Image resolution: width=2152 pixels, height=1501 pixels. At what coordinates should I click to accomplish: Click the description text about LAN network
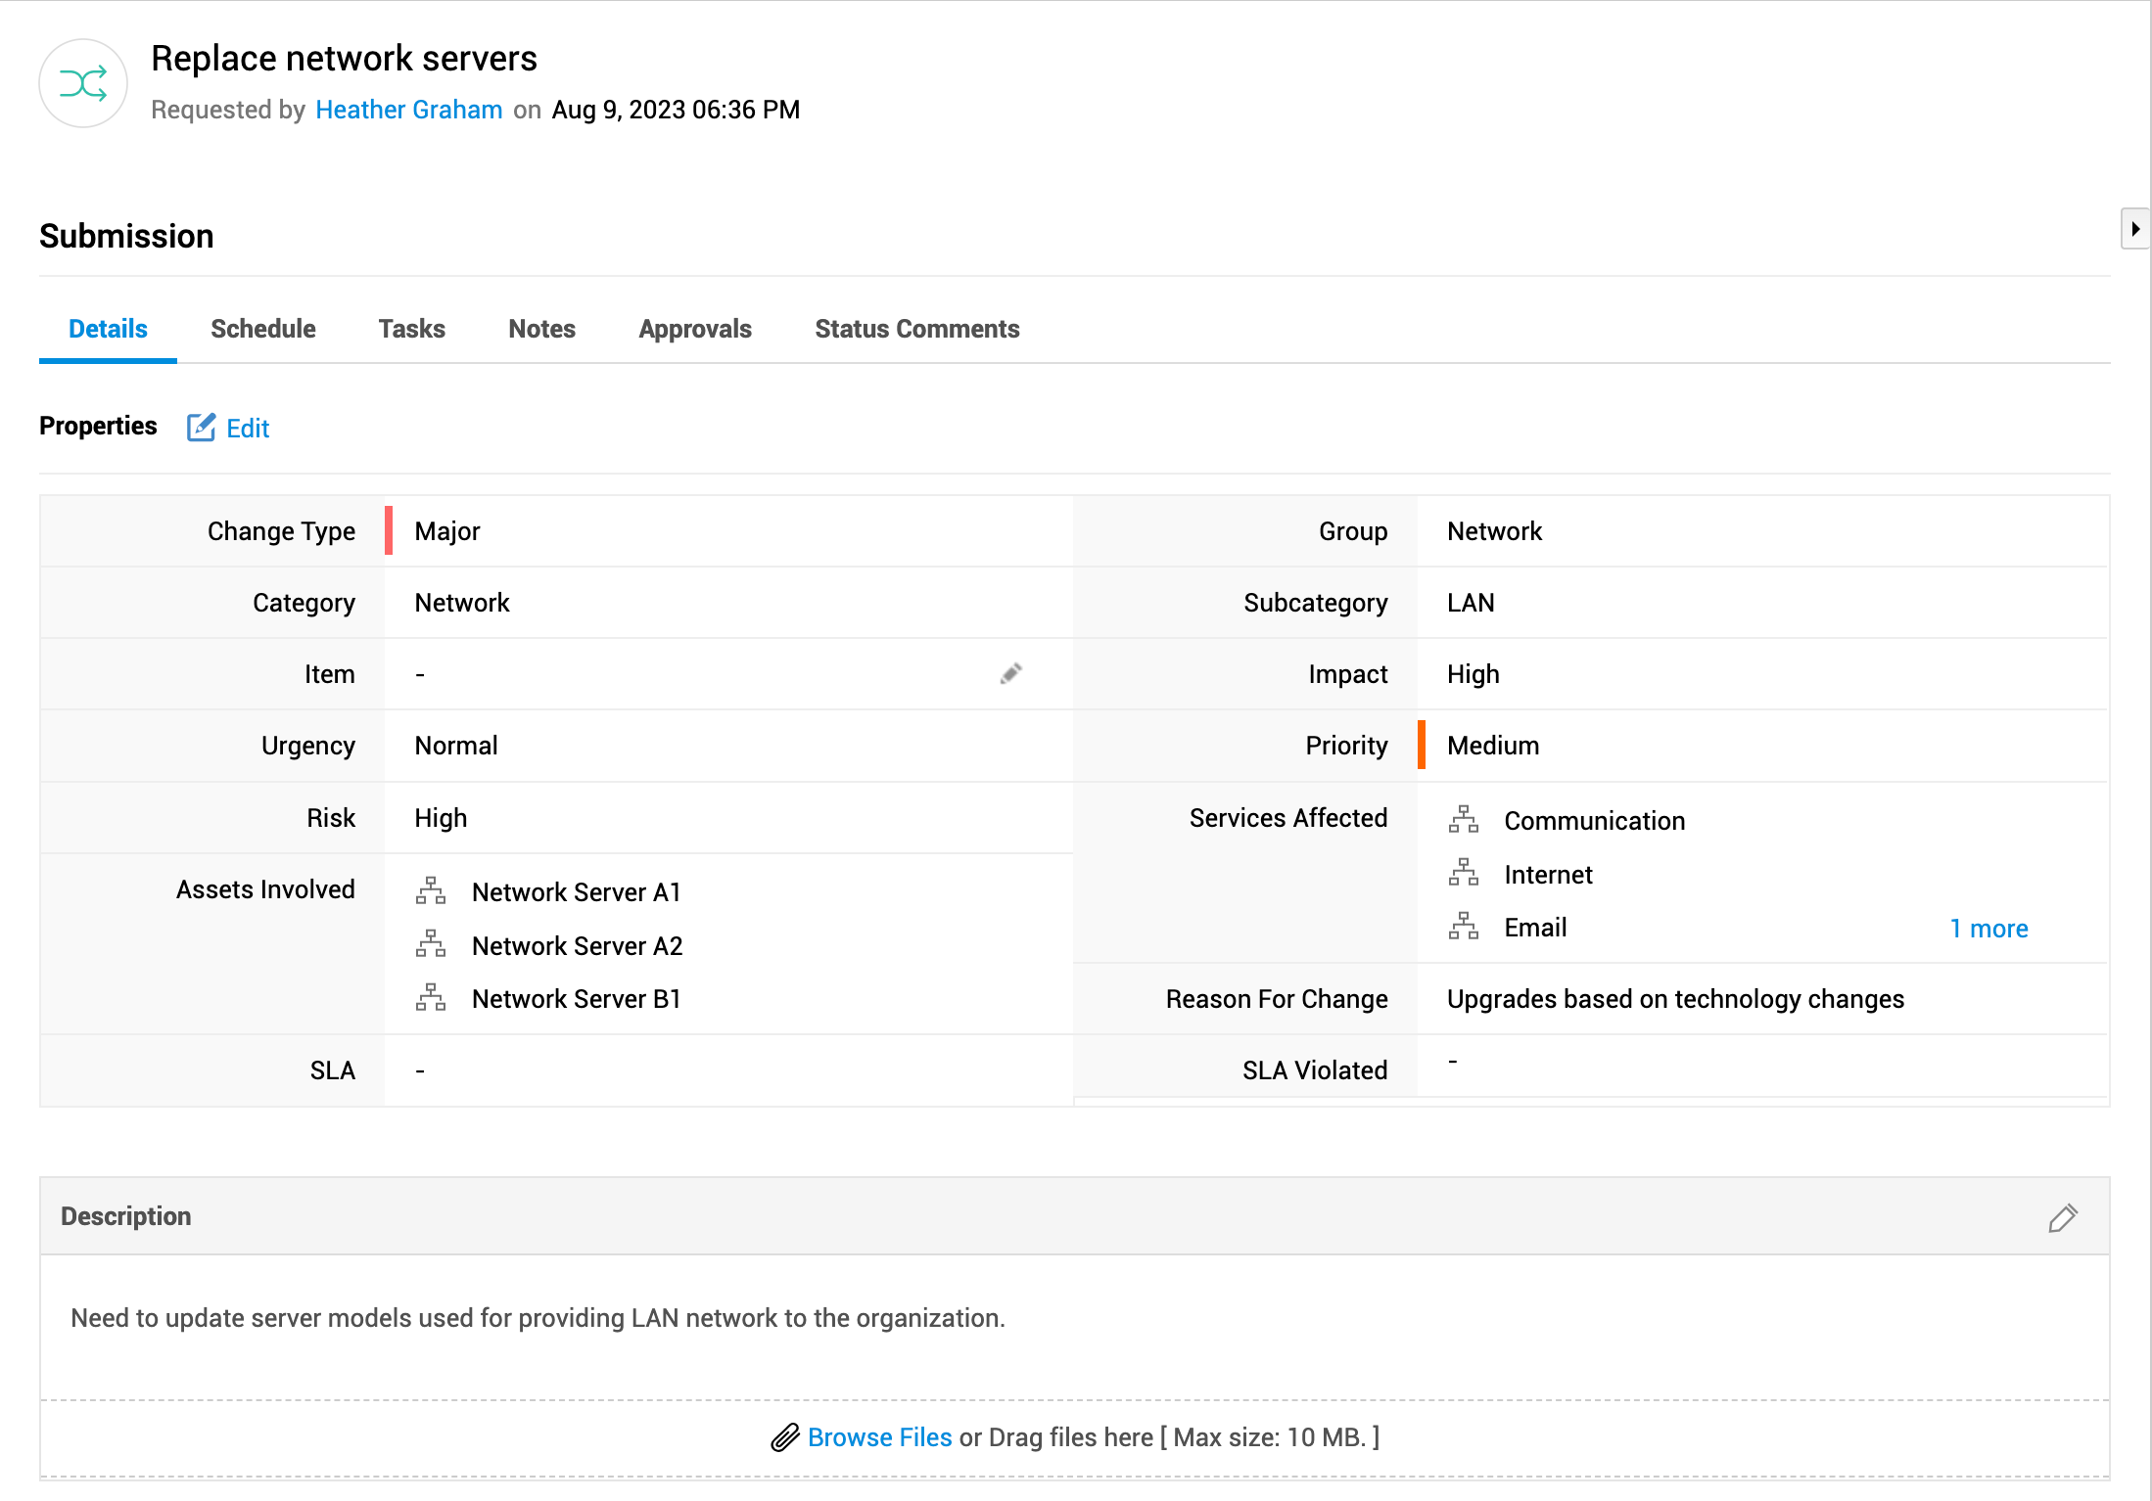[x=538, y=1318]
